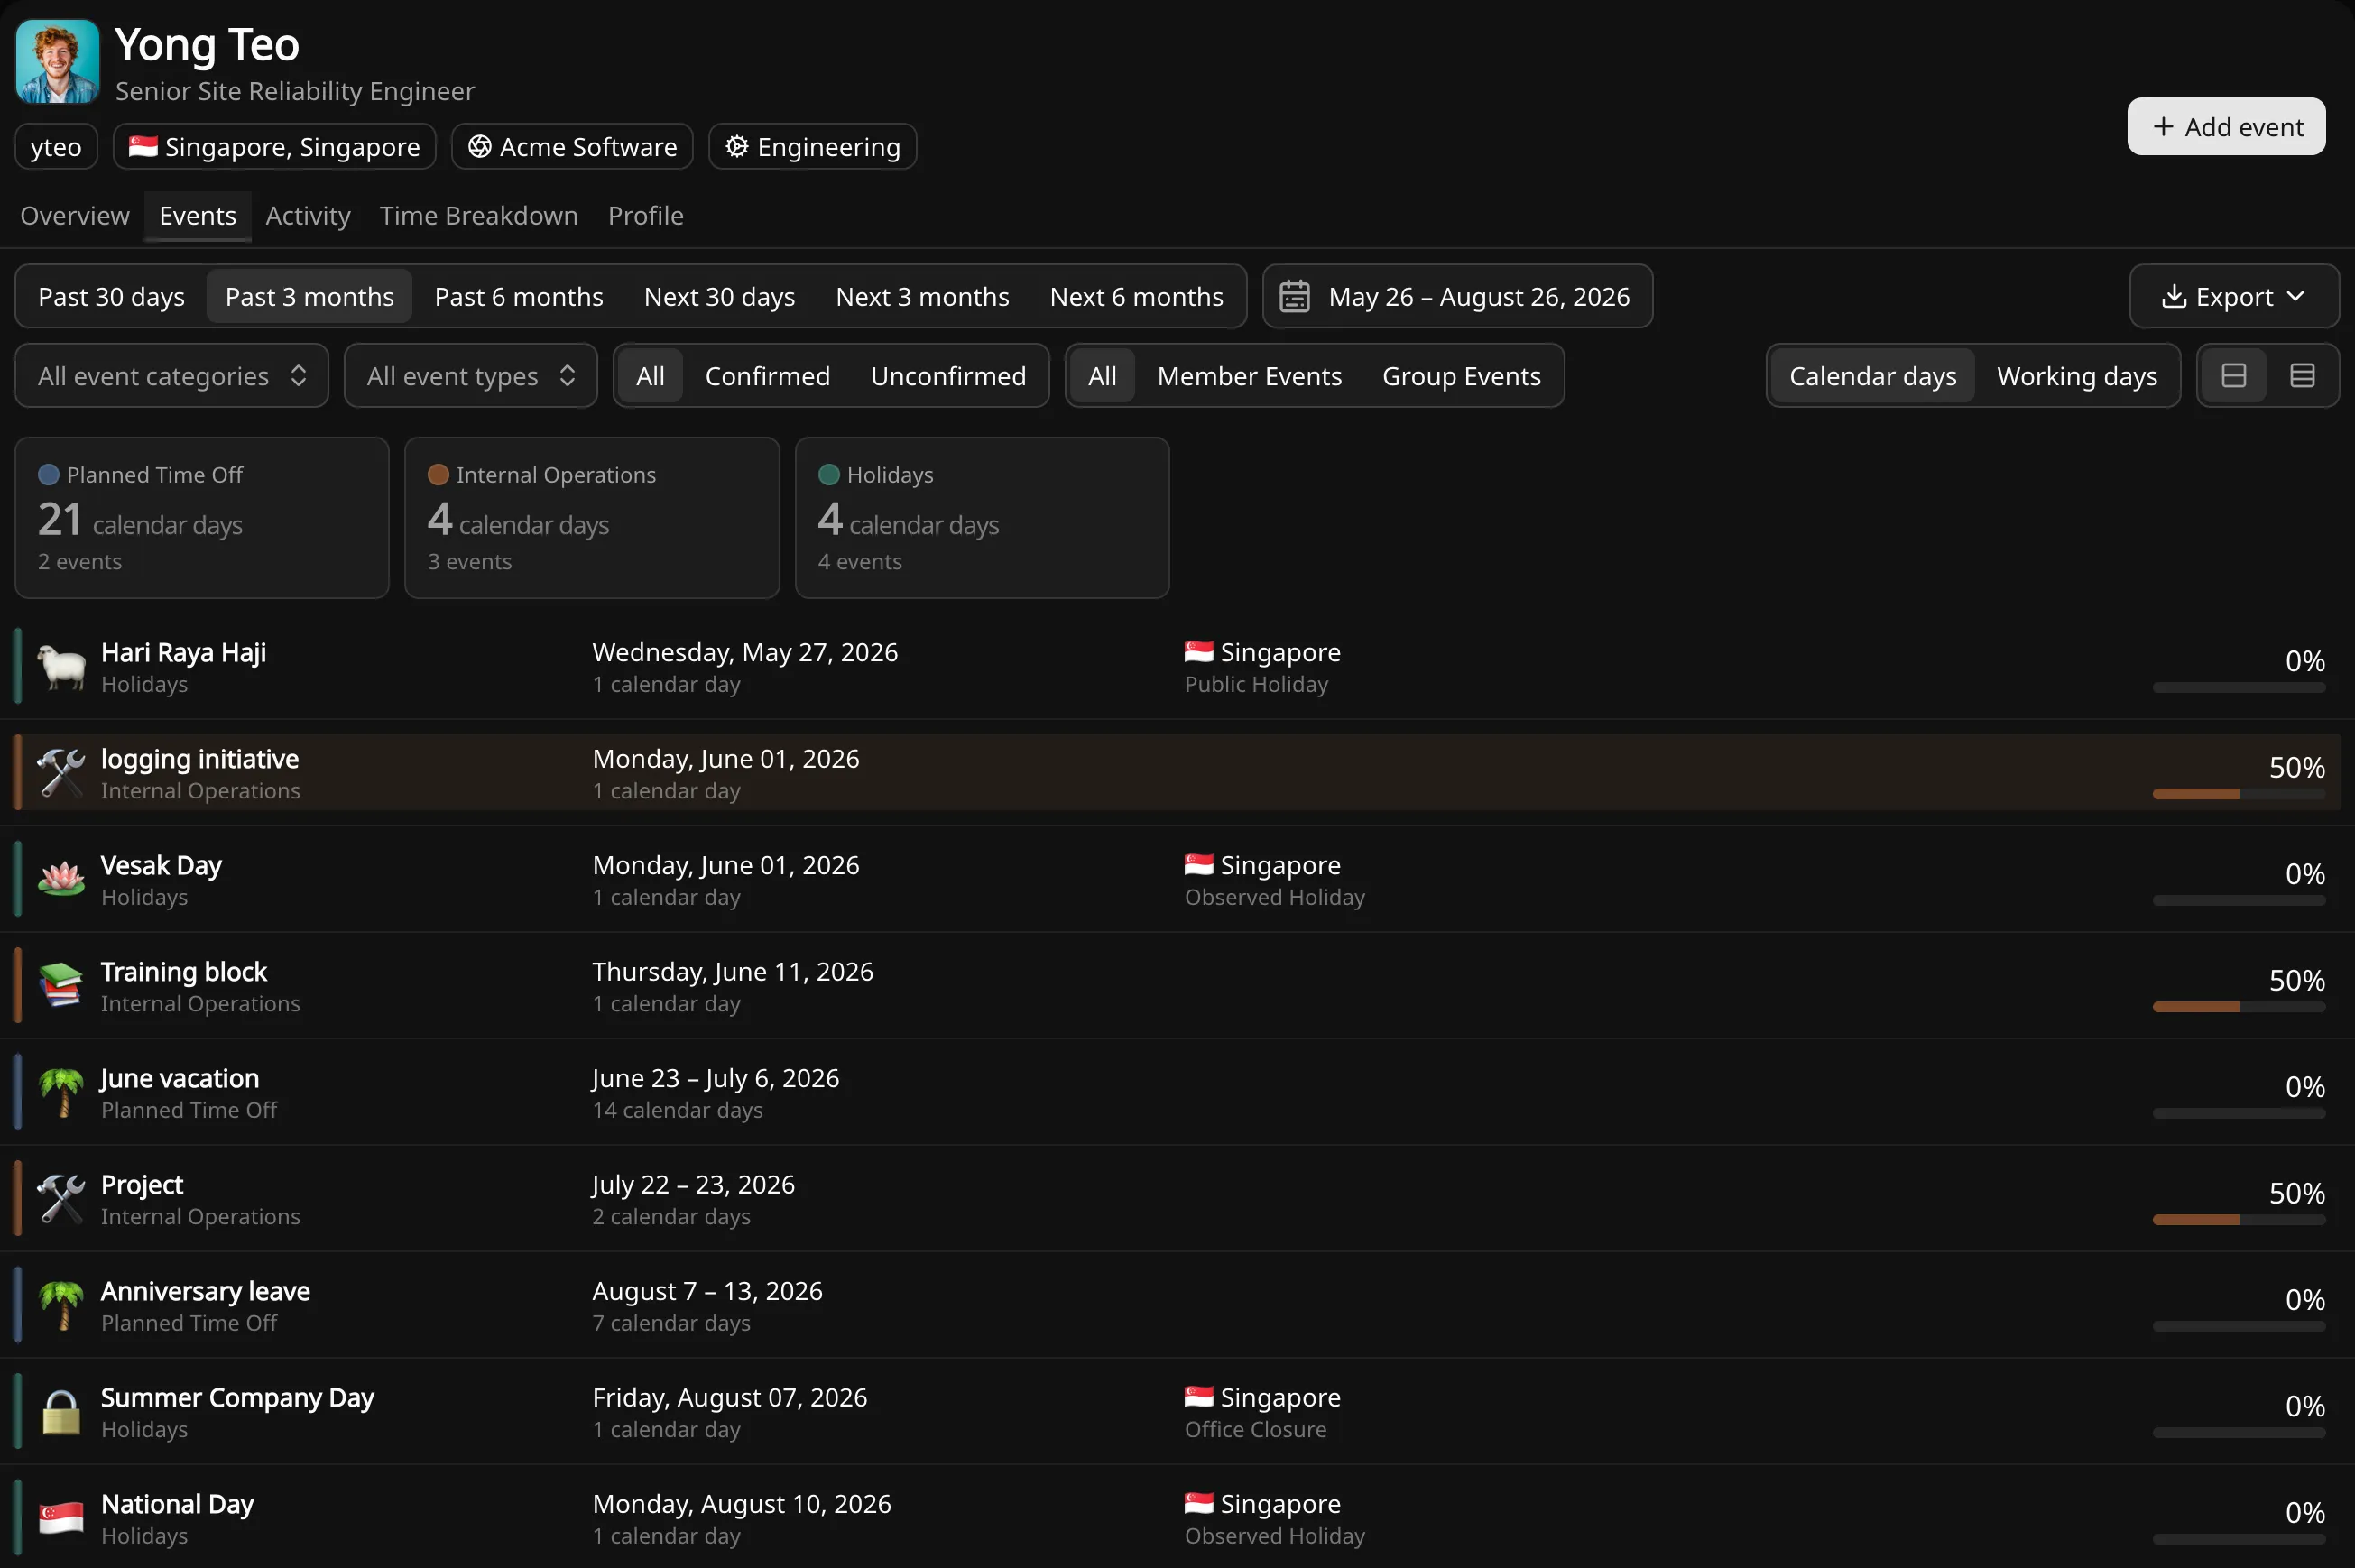
Task: Click the tools icon for logging initiative
Action: pyautogui.click(x=61, y=773)
